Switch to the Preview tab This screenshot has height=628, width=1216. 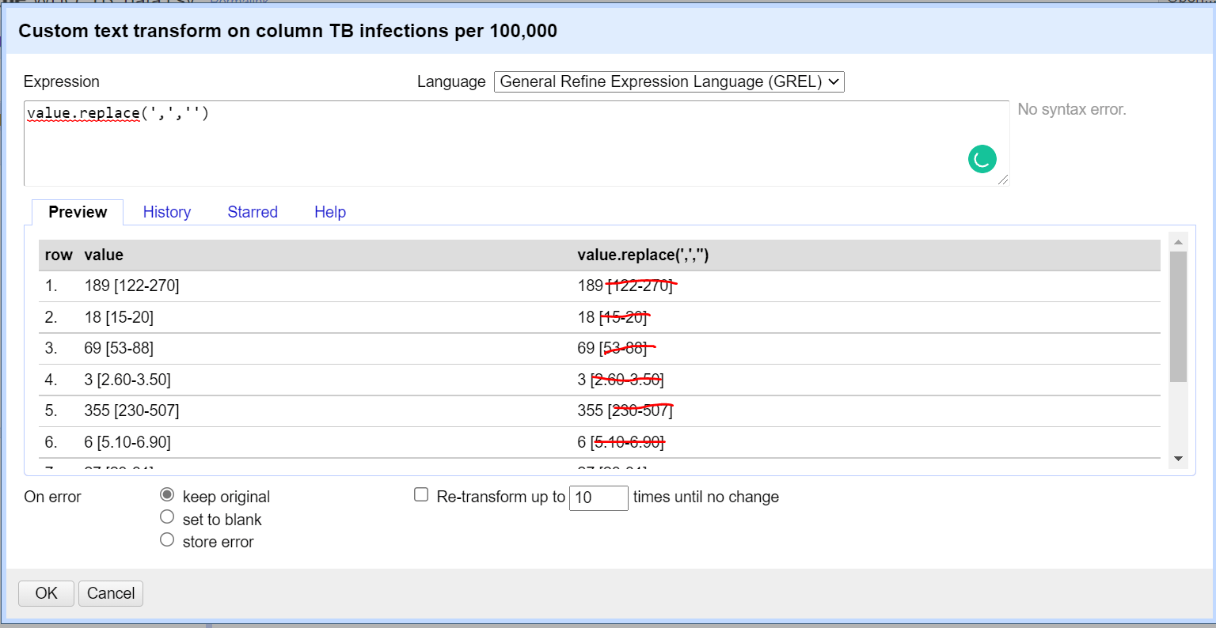pyautogui.click(x=78, y=212)
